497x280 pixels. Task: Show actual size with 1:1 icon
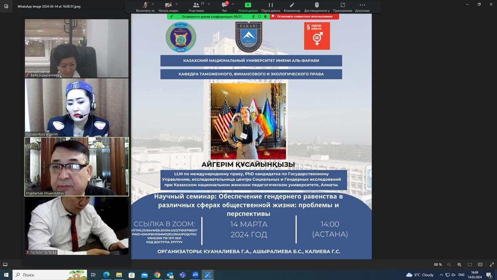pyautogui.click(x=480, y=265)
